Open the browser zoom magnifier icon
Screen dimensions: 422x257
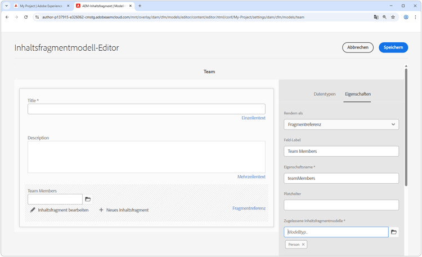[385, 17]
